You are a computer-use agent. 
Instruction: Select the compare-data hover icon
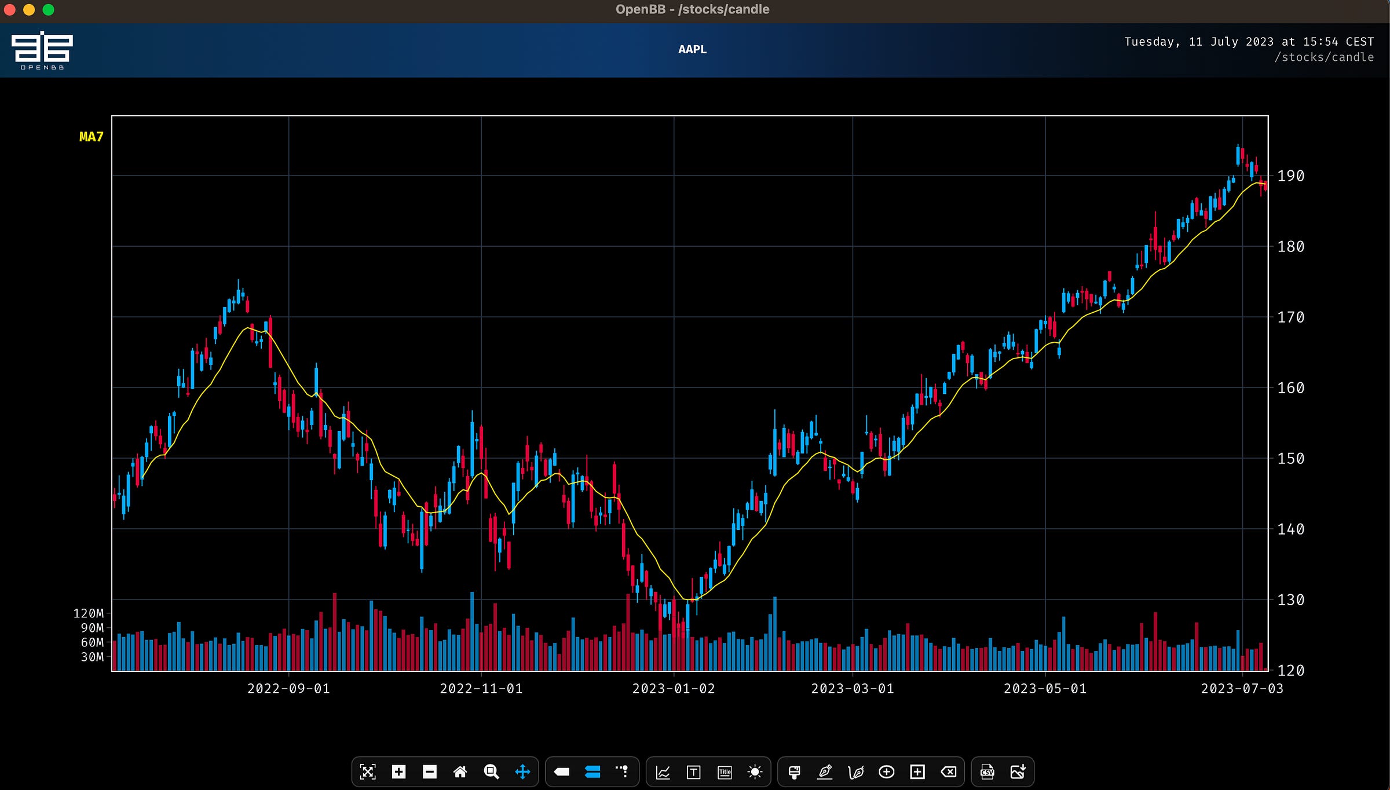[592, 771]
